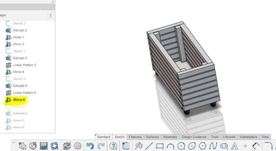Image resolution: width=276 pixels, height=151 pixels.
Task: Click the Undo arrow icon
Action: coord(90,146)
